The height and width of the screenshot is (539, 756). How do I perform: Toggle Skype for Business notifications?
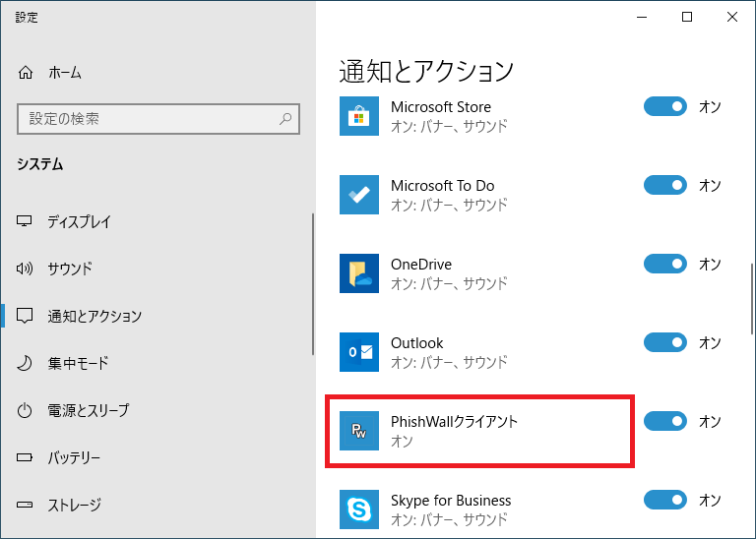[x=664, y=500]
